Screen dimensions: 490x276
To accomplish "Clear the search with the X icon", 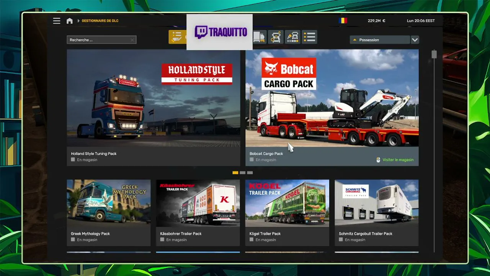I will point(132,40).
